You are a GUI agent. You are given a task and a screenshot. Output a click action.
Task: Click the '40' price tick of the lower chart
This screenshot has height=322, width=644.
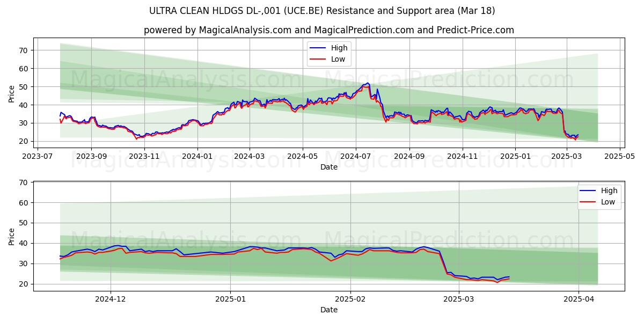coord(25,244)
